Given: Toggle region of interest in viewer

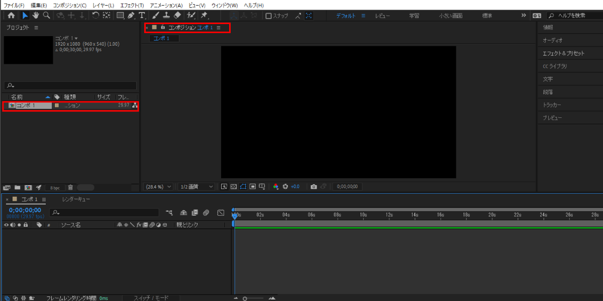Looking at the screenshot, I should (253, 187).
